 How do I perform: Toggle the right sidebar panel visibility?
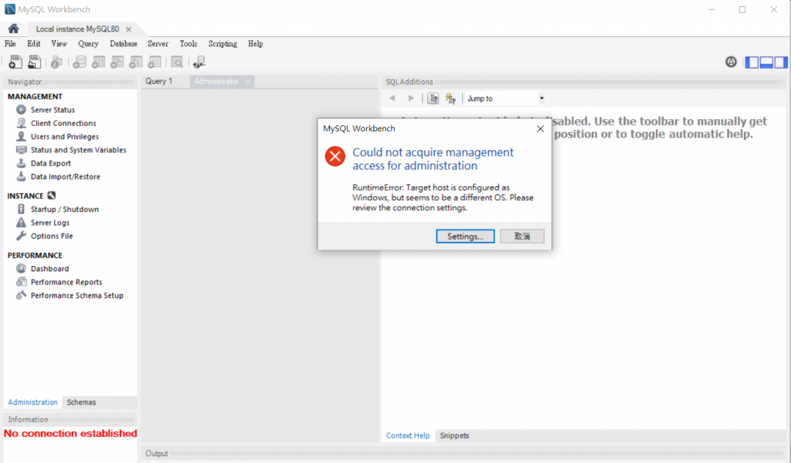[x=780, y=62]
